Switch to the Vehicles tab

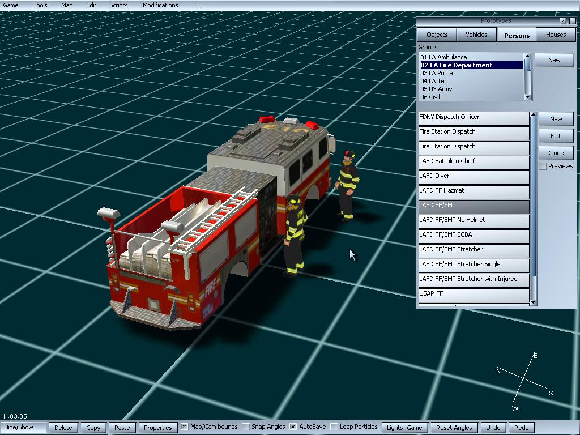pos(476,35)
